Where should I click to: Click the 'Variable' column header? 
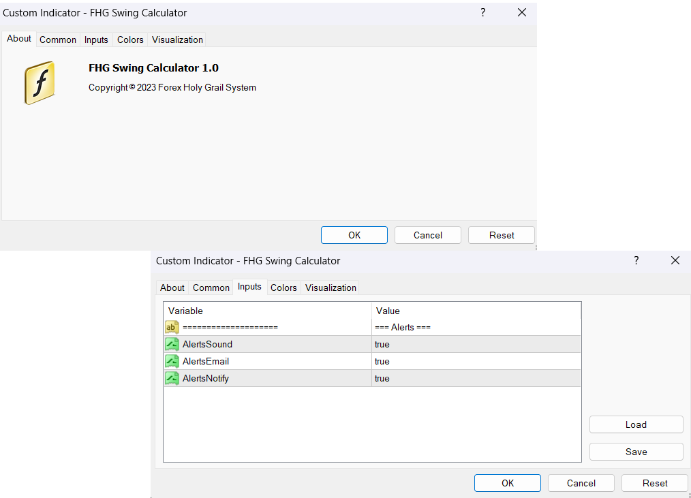267,311
